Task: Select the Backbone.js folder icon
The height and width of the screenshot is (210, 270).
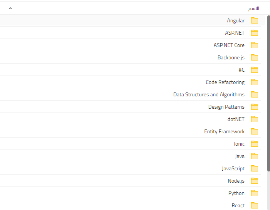Action: click(255, 57)
